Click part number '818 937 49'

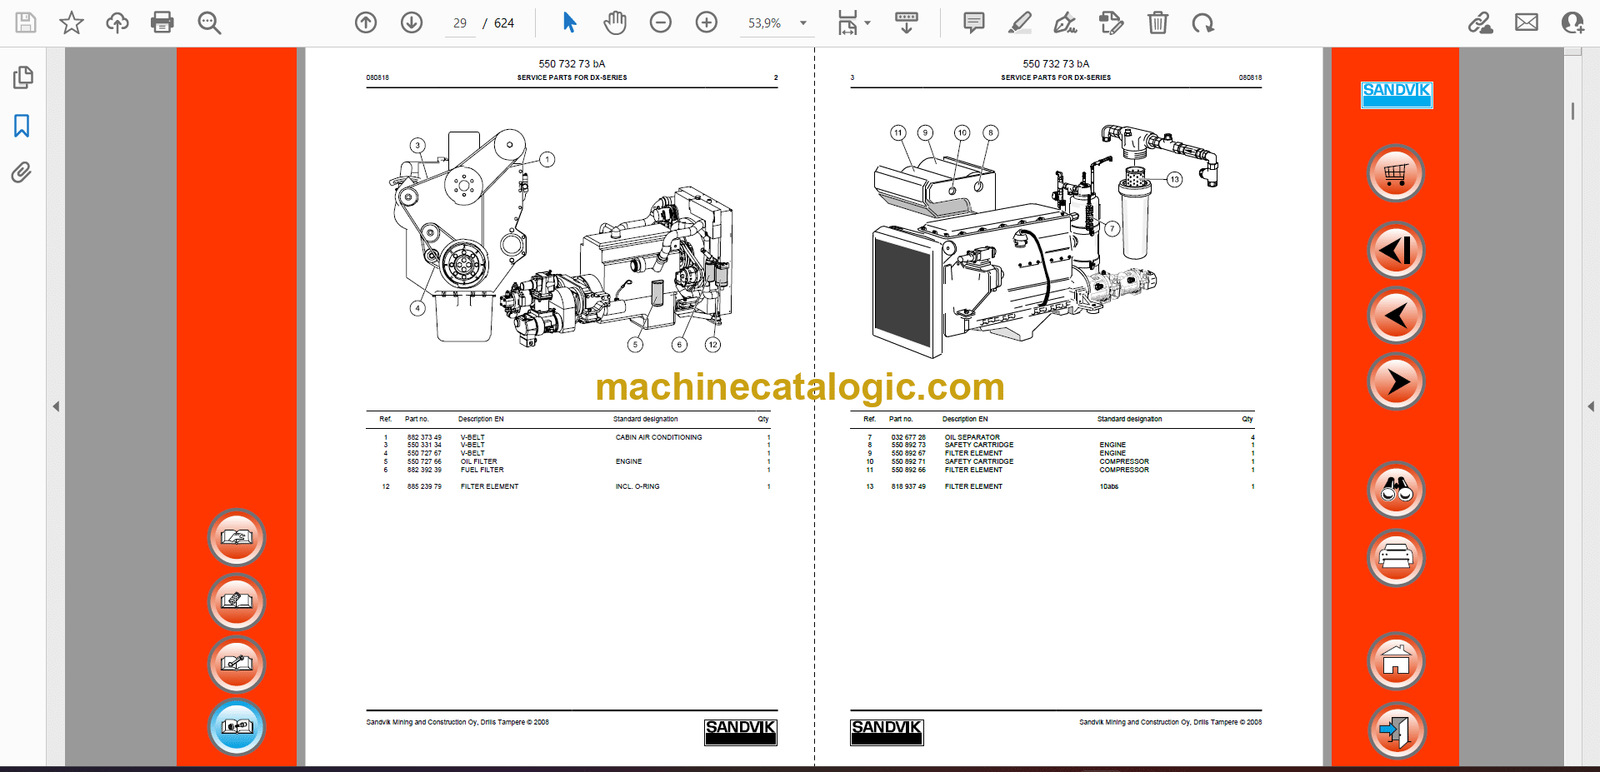[908, 486]
